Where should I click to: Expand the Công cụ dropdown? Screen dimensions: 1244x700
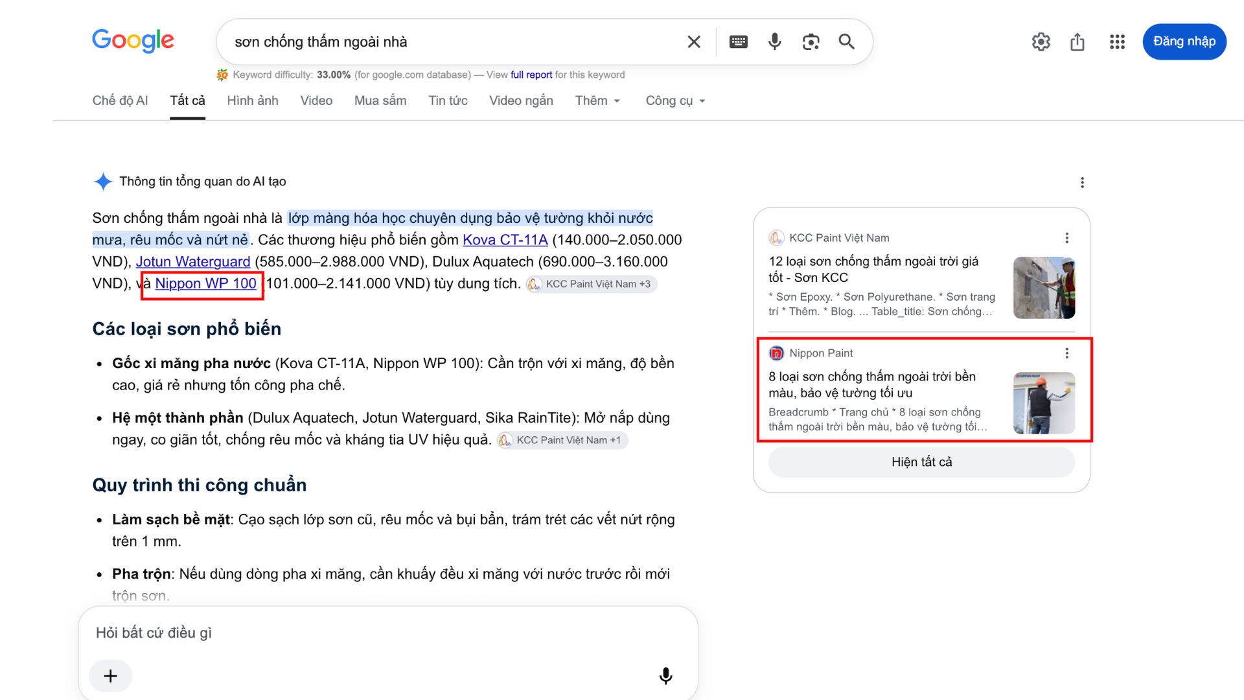pos(675,100)
